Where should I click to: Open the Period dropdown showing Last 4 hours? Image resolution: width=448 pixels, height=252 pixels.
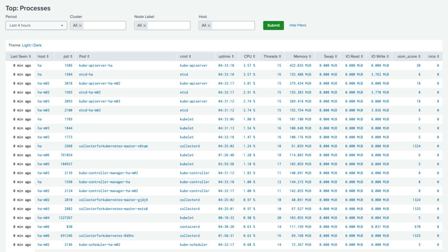click(36, 25)
